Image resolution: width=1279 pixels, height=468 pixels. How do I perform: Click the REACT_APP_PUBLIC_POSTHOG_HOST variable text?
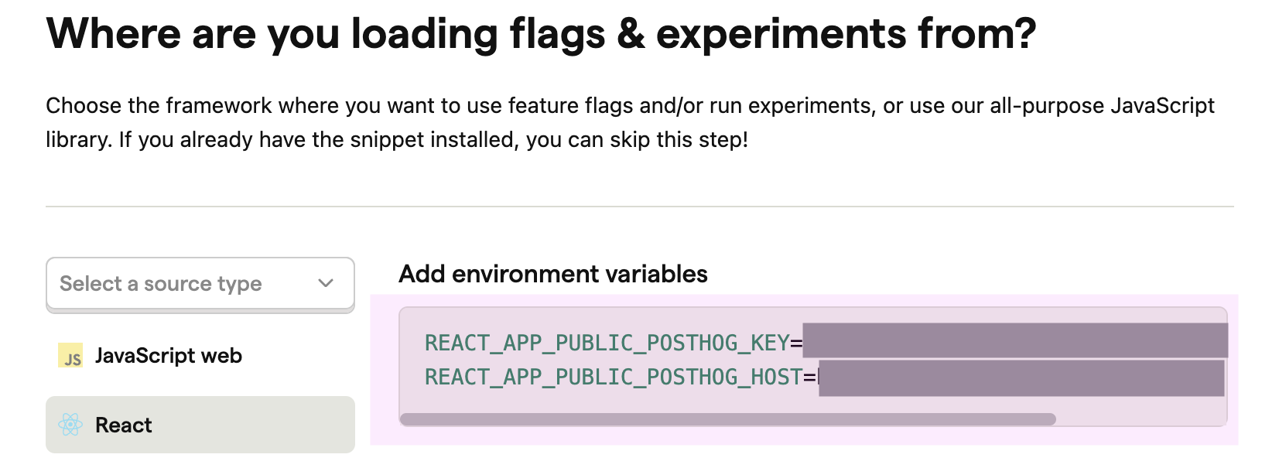pyautogui.click(x=614, y=377)
